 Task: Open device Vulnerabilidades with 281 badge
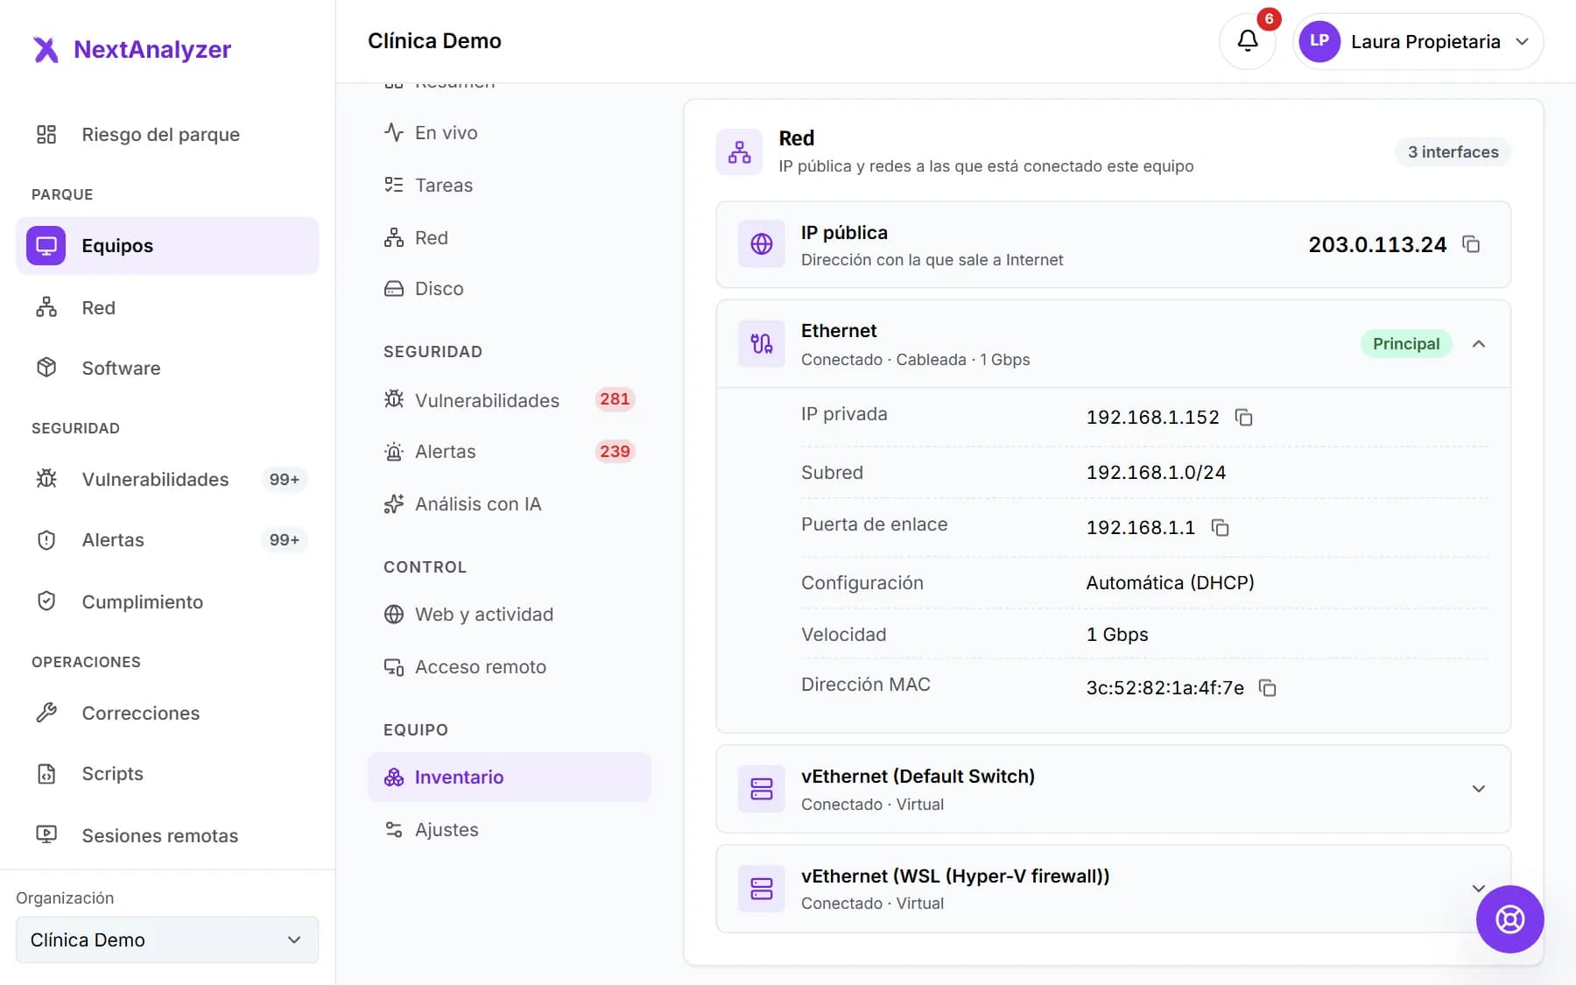coord(510,400)
